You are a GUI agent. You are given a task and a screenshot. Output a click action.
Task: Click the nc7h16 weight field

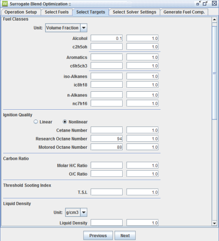142,104
